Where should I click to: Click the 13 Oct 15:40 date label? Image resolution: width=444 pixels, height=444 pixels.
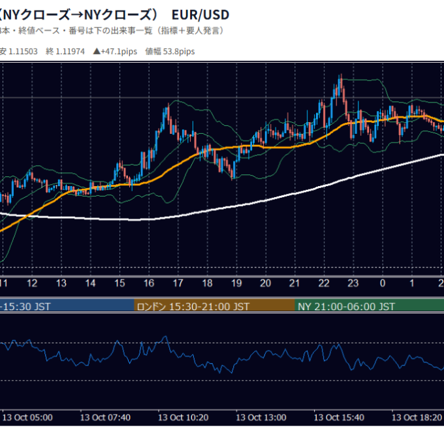click(x=339, y=418)
